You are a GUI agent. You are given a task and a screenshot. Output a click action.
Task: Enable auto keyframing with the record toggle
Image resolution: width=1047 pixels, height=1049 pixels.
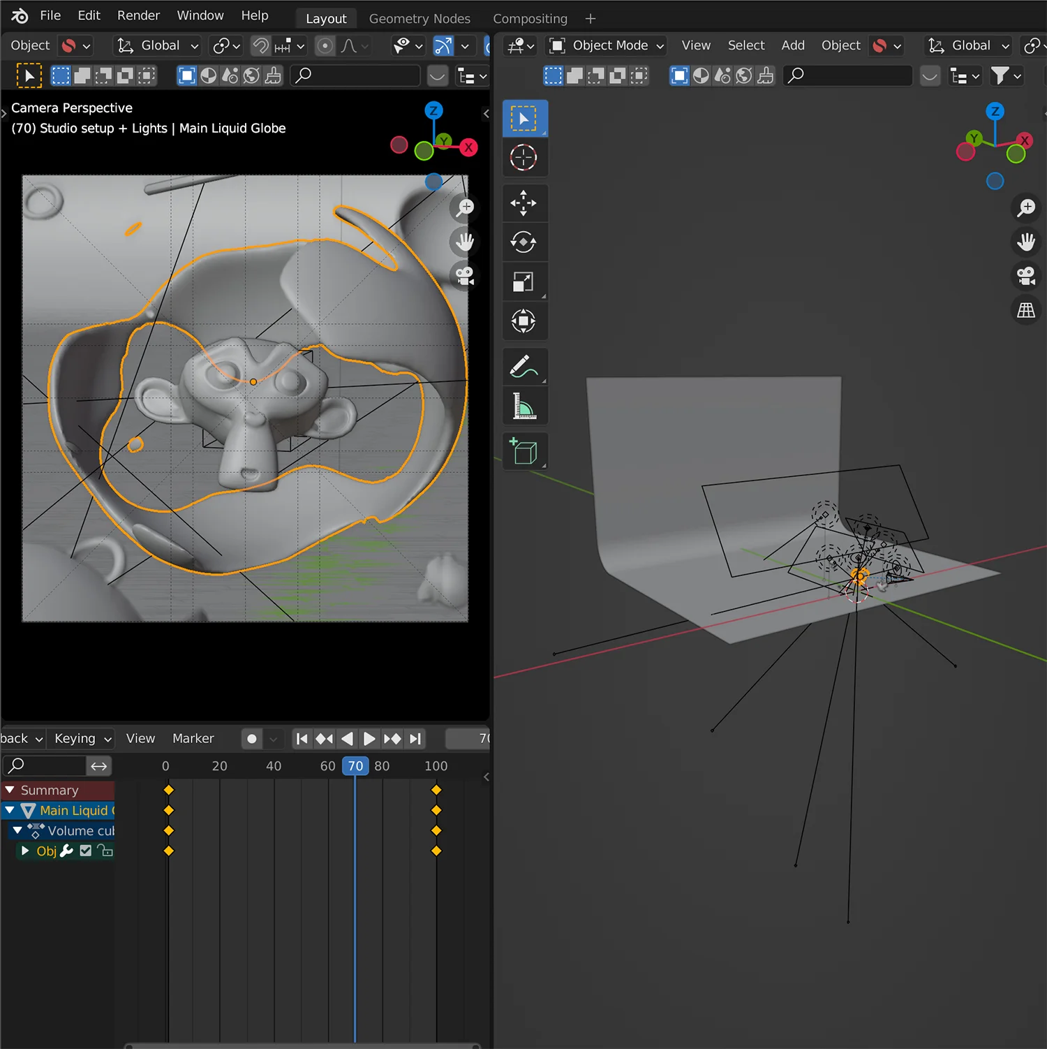pyautogui.click(x=251, y=739)
